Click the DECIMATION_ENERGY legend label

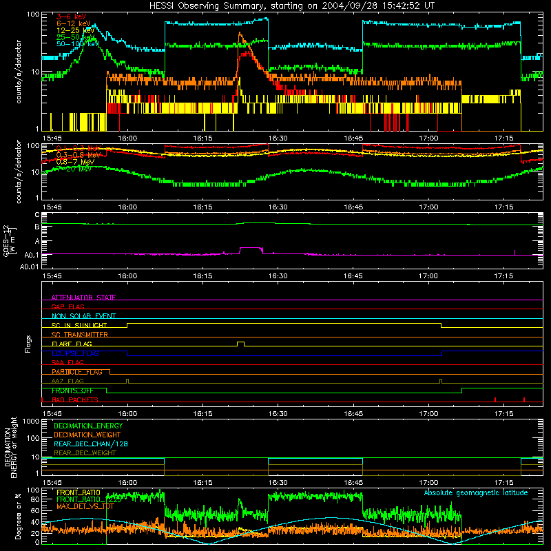88,426
